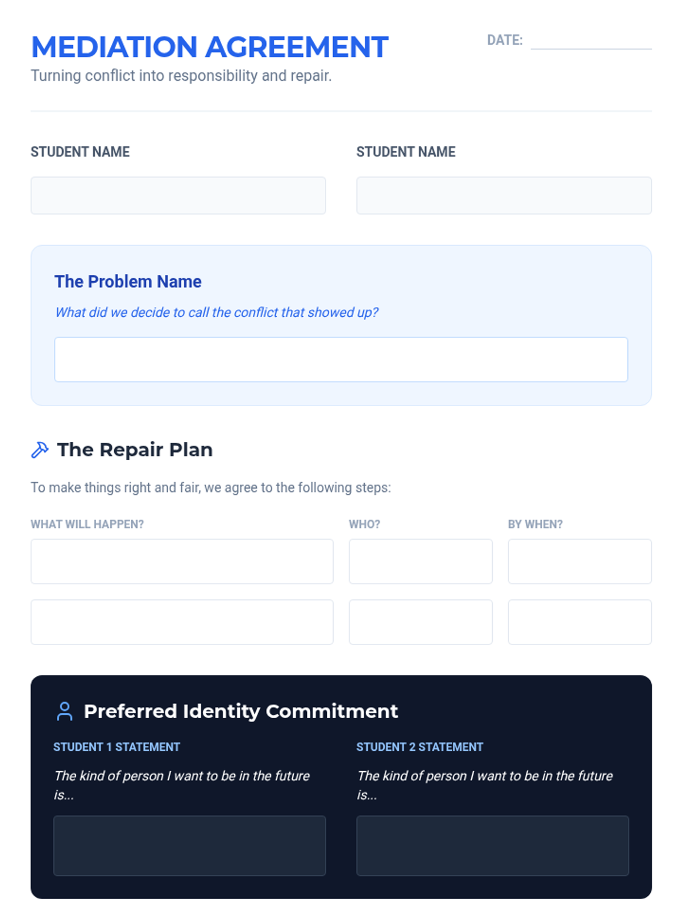Click The Repair Plan heading text
The width and height of the screenshot is (682, 910).
point(135,450)
